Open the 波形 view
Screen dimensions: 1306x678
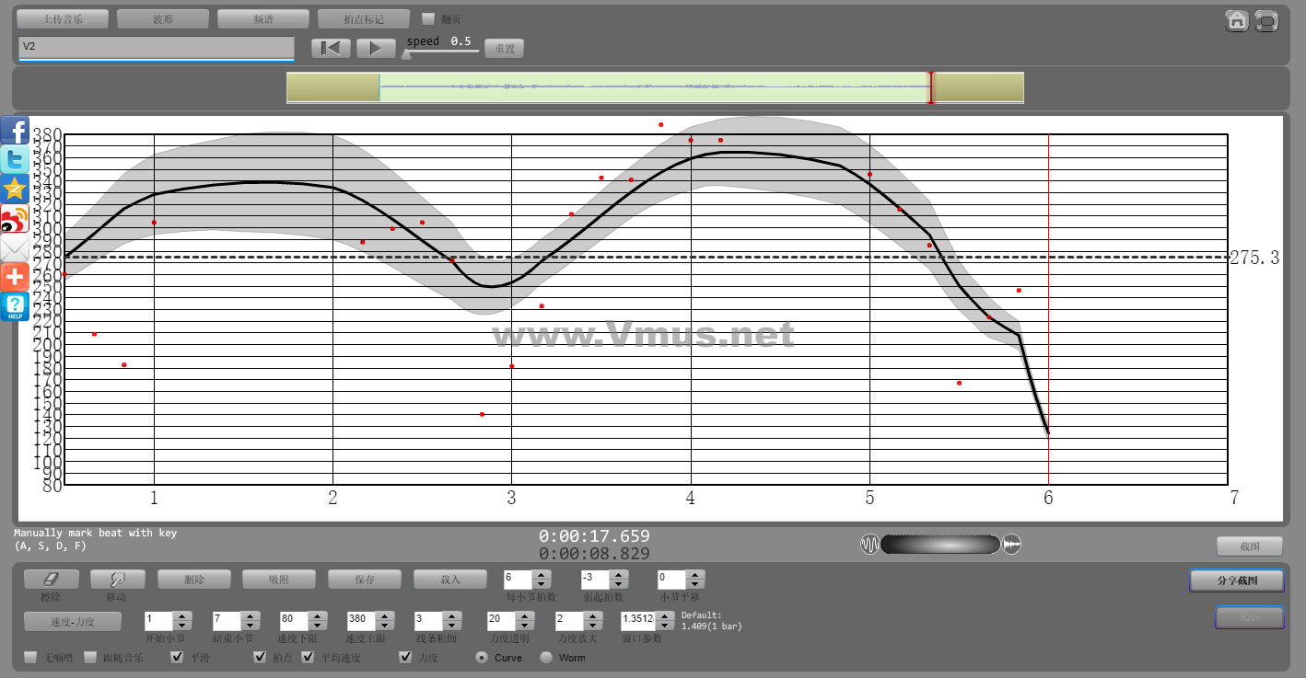163,18
